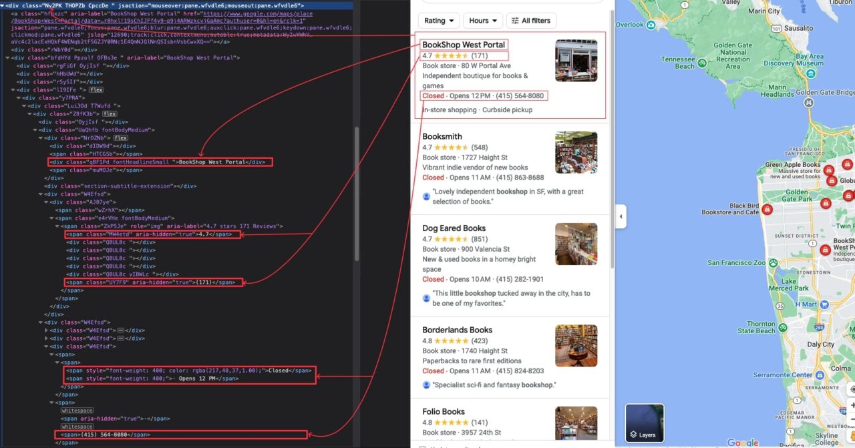Click the Golden Gate Bridge icon on map
The width and height of the screenshot is (855, 448).
809,103
